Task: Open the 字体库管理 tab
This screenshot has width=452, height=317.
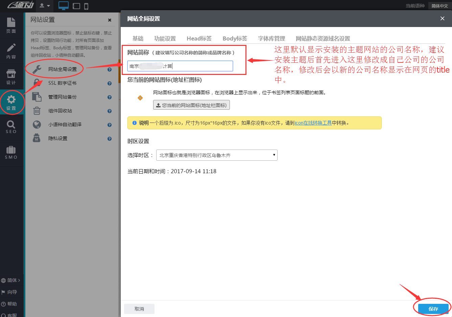Action: click(x=271, y=38)
